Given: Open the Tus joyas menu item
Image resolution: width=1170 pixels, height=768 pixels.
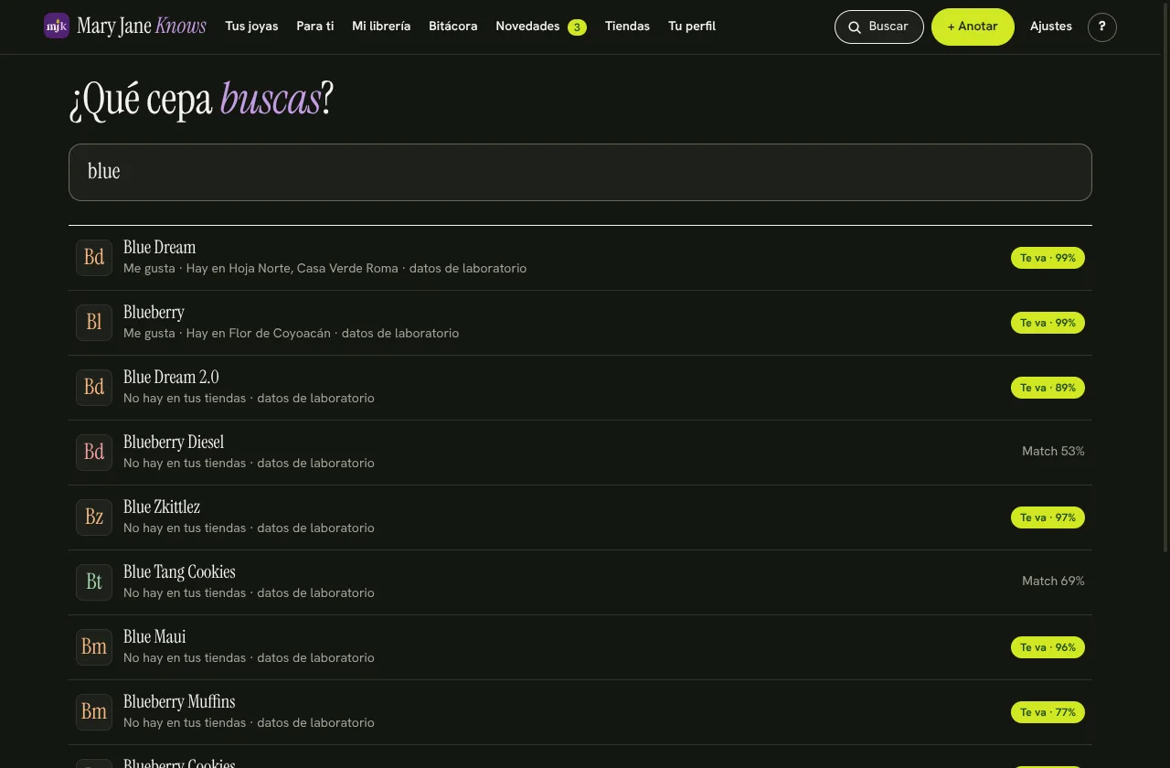Looking at the screenshot, I should click(251, 27).
